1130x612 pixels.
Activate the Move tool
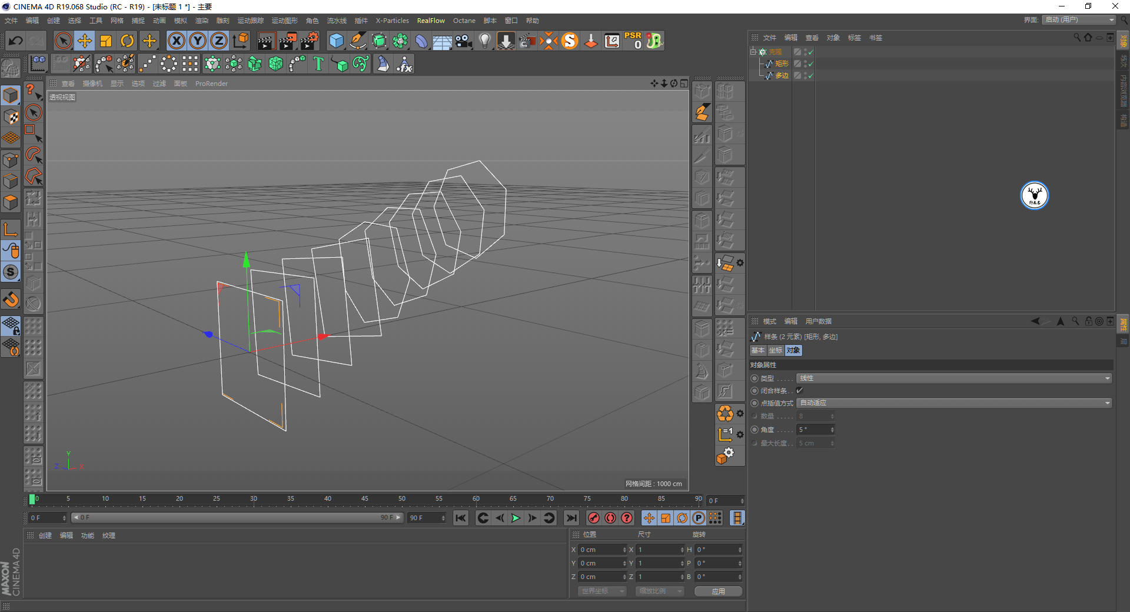click(85, 41)
